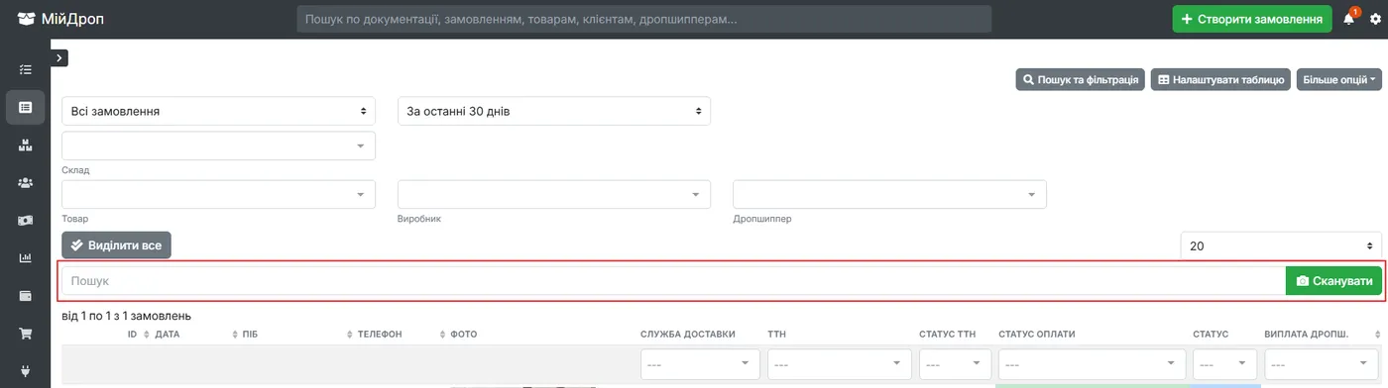The image size is (1388, 388).
Task: Open shopping cart icon in sidebar
Action: (26, 333)
